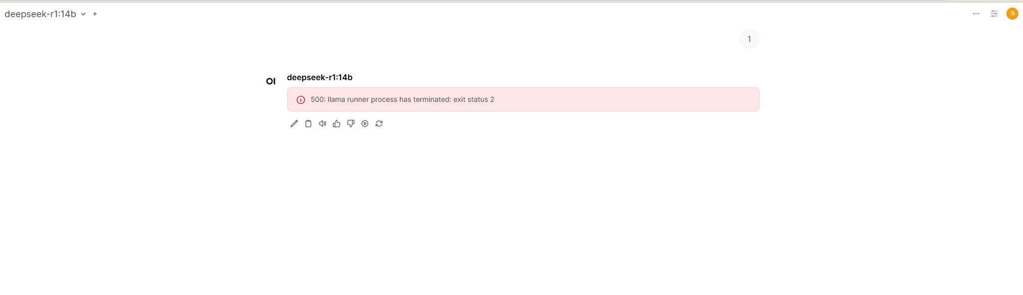
Task: Open the chat controls sliders icon
Action: [994, 14]
